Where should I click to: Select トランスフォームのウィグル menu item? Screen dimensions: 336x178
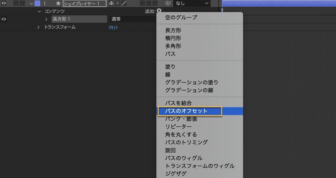[x=200, y=166]
